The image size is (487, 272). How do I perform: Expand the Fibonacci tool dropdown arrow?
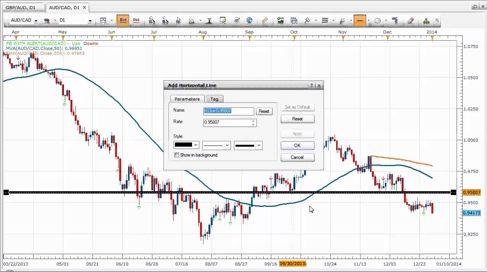coord(333,21)
